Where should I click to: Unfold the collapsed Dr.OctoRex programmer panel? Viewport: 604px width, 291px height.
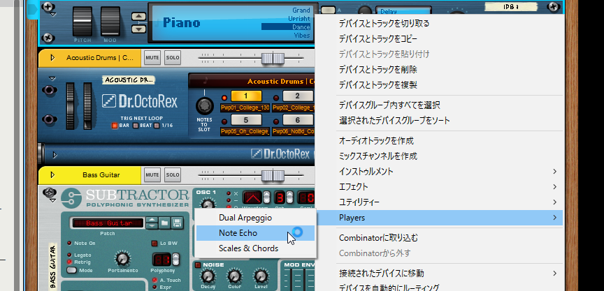pos(55,155)
